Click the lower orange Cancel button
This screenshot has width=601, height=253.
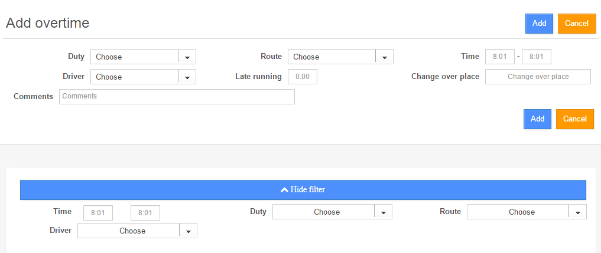(574, 119)
